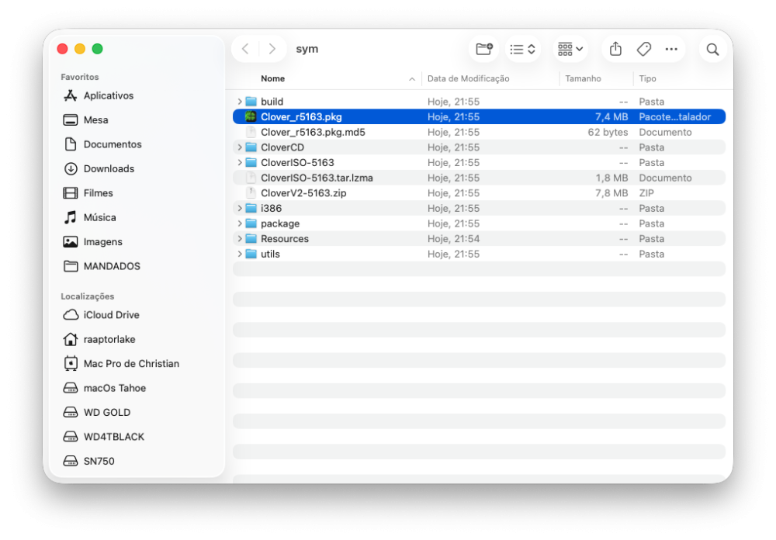
Task: Open raaptorlake home folder
Action: (109, 339)
